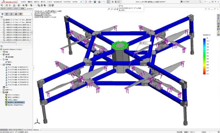Select the highlighted factor of safety plot result
The image size is (220, 133).
point(15,103)
